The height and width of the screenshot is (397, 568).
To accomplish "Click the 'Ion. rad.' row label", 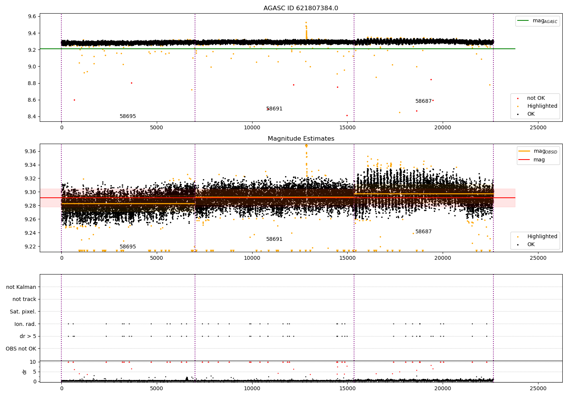I will click(25, 324).
